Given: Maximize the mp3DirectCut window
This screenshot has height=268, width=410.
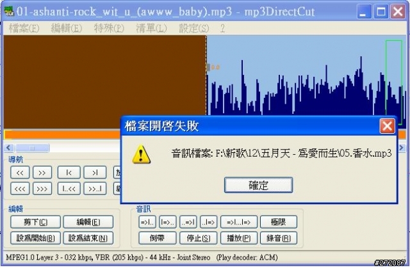Looking at the screenshot, I should click(x=381, y=12).
